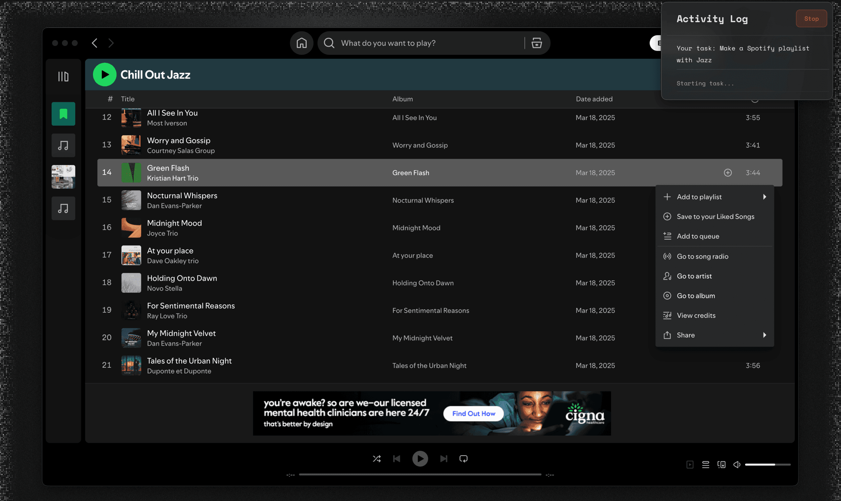Toggle repeat mode
The height and width of the screenshot is (501, 841).
[x=463, y=459]
